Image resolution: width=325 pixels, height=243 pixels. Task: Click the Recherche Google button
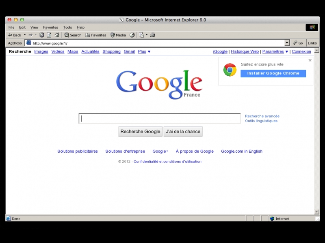[x=140, y=131]
